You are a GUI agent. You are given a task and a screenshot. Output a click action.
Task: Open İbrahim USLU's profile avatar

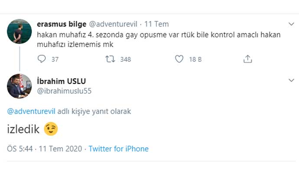pos(19,86)
